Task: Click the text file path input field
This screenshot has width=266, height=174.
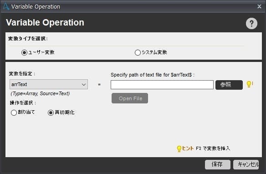Action: click(162, 85)
